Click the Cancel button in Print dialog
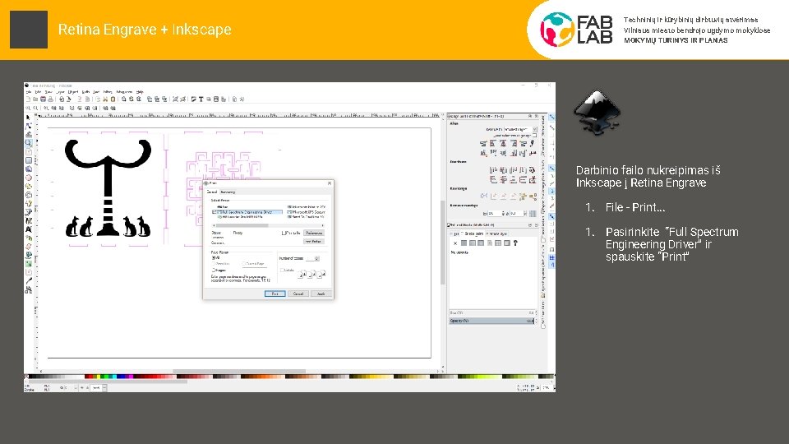 coord(298,294)
